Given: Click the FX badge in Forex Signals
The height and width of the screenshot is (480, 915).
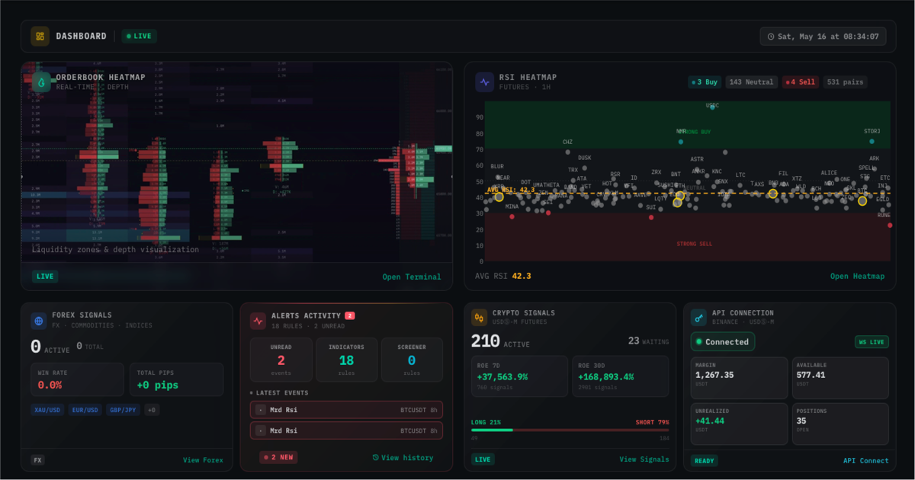Looking at the screenshot, I should [x=38, y=460].
